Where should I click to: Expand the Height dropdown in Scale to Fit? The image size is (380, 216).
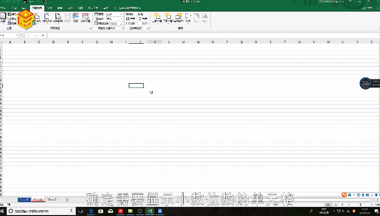tap(120, 19)
